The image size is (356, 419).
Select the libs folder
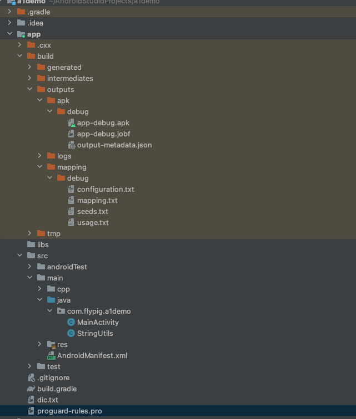pos(43,245)
